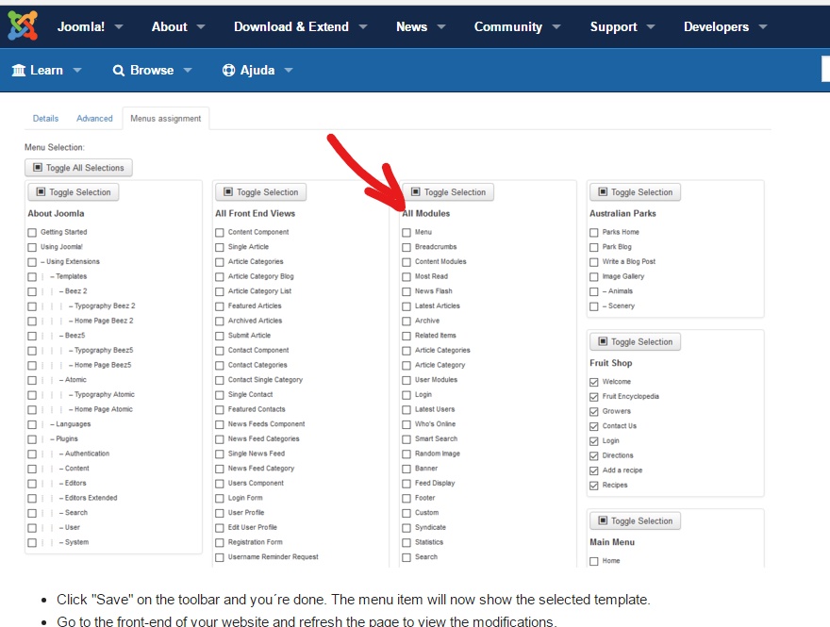Click the Browse magnifier icon

tap(119, 71)
